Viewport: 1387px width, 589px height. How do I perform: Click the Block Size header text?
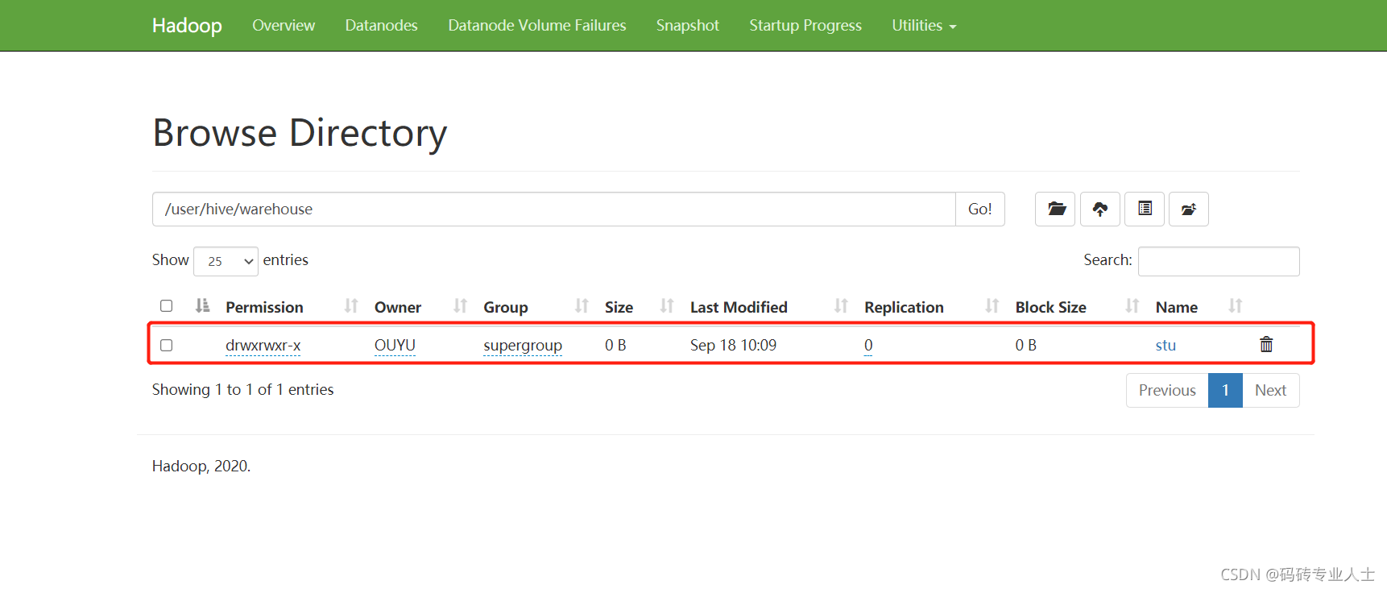[x=1050, y=307]
